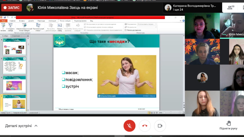244x137 pixels.
Task: Open the Структура pane tab
Action: tap(16, 36)
